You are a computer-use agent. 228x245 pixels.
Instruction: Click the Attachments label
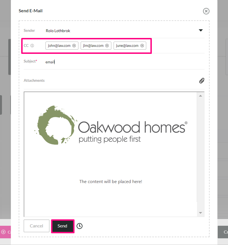[34, 80]
